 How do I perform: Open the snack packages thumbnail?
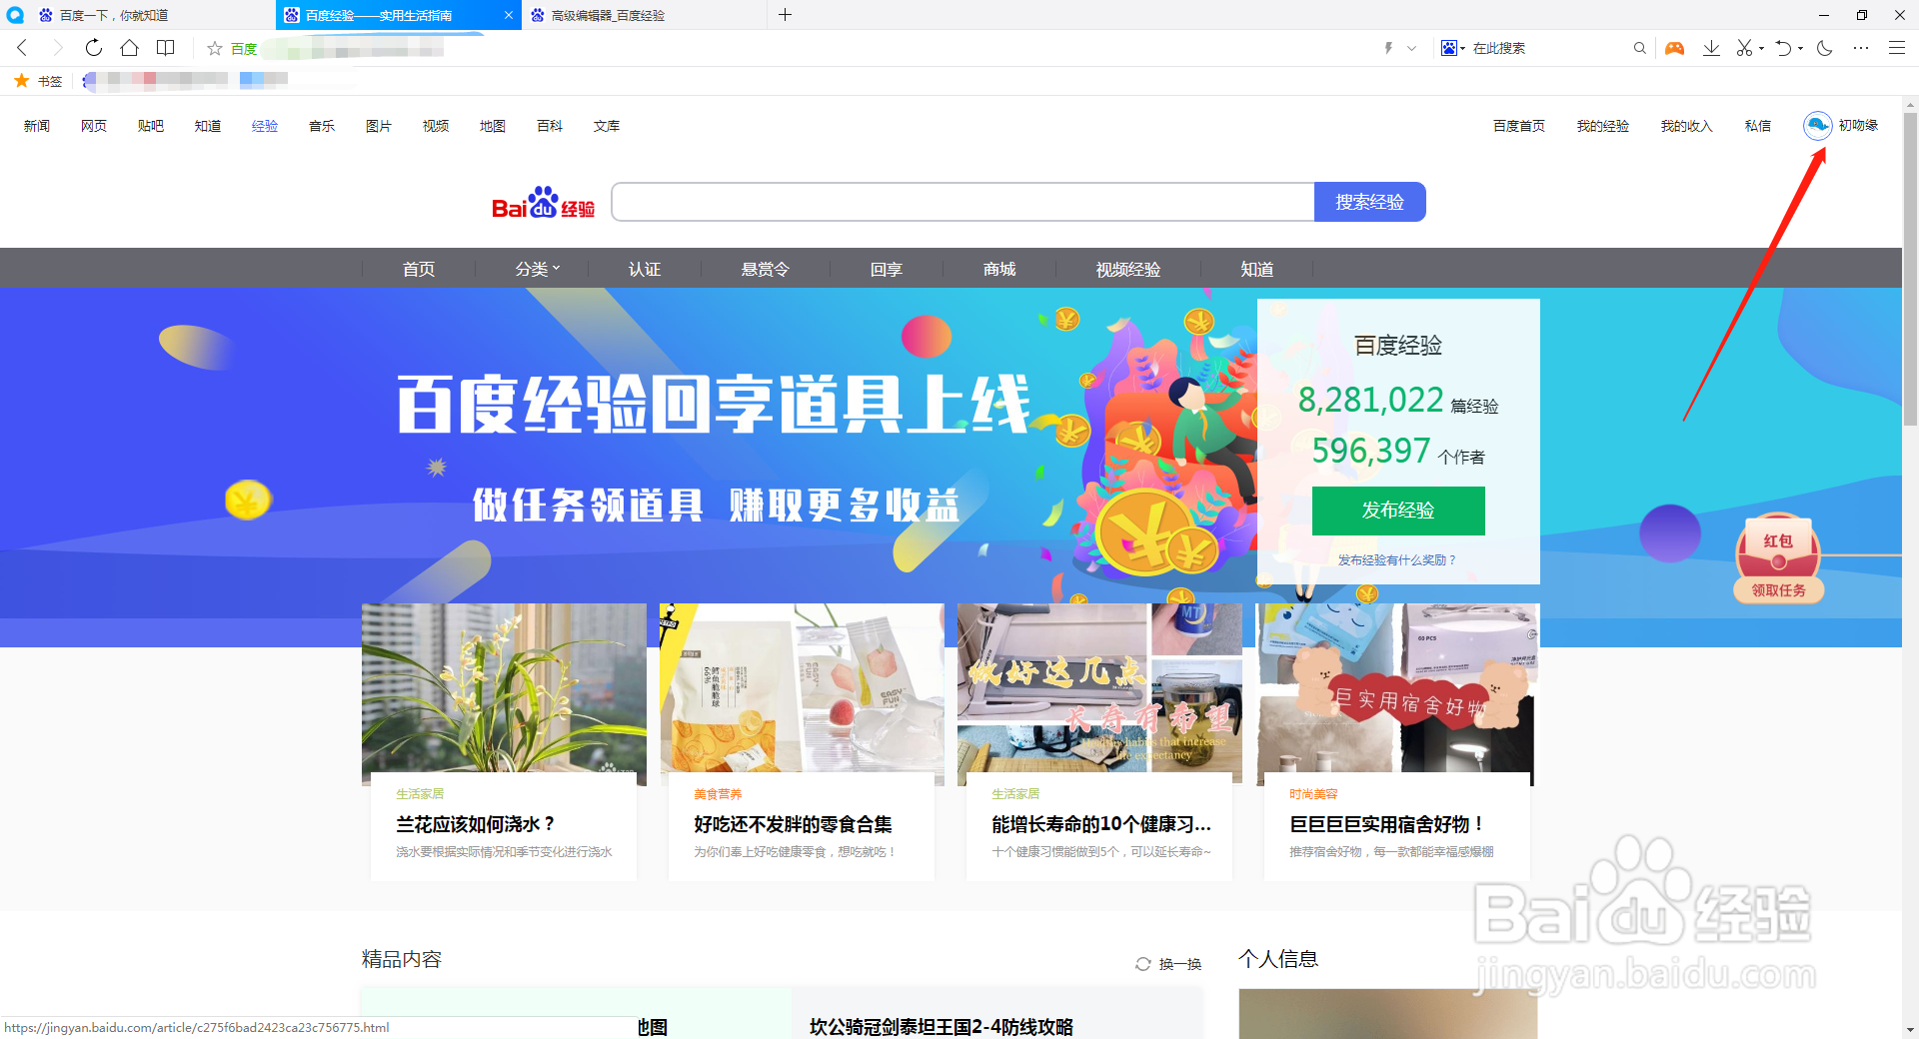[x=802, y=687]
